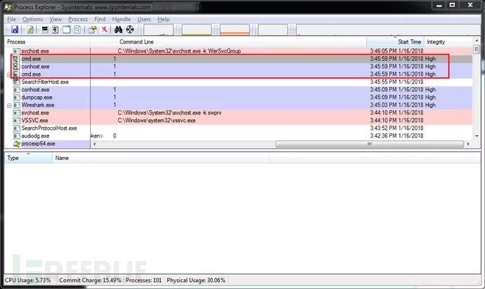The width and height of the screenshot is (485, 289).
Task: Open the Help menu
Action: point(163,19)
